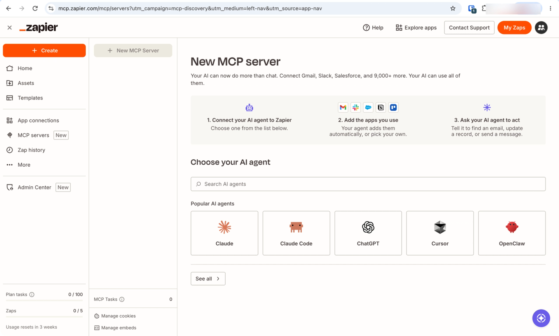This screenshot has height=336, width=559.
Task: Open Chrome three-dot menu
Action: click(550, 8)
